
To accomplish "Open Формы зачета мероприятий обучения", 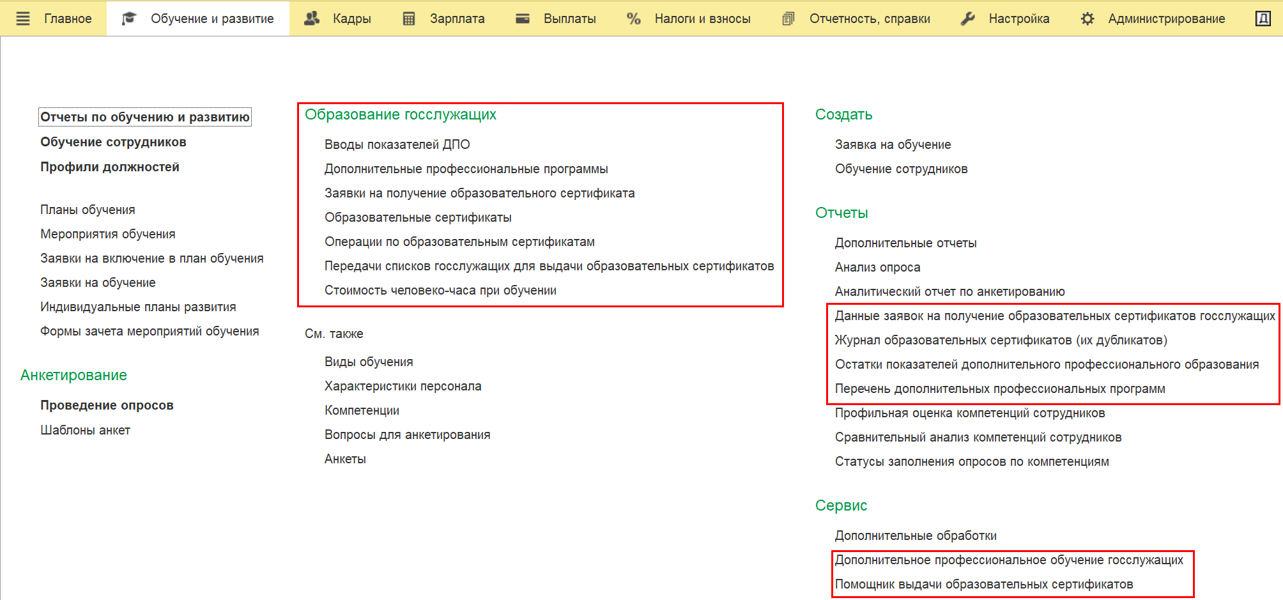I will pos(150,331).
